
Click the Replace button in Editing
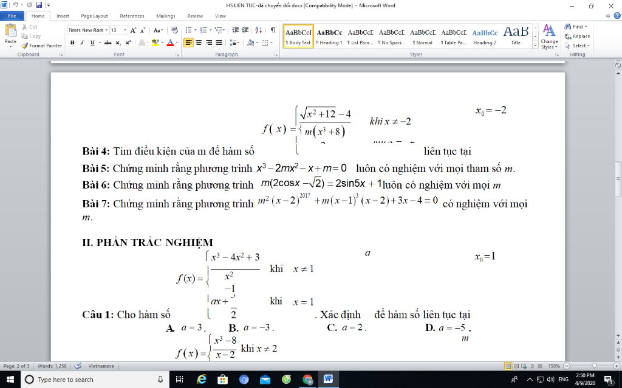577,36
